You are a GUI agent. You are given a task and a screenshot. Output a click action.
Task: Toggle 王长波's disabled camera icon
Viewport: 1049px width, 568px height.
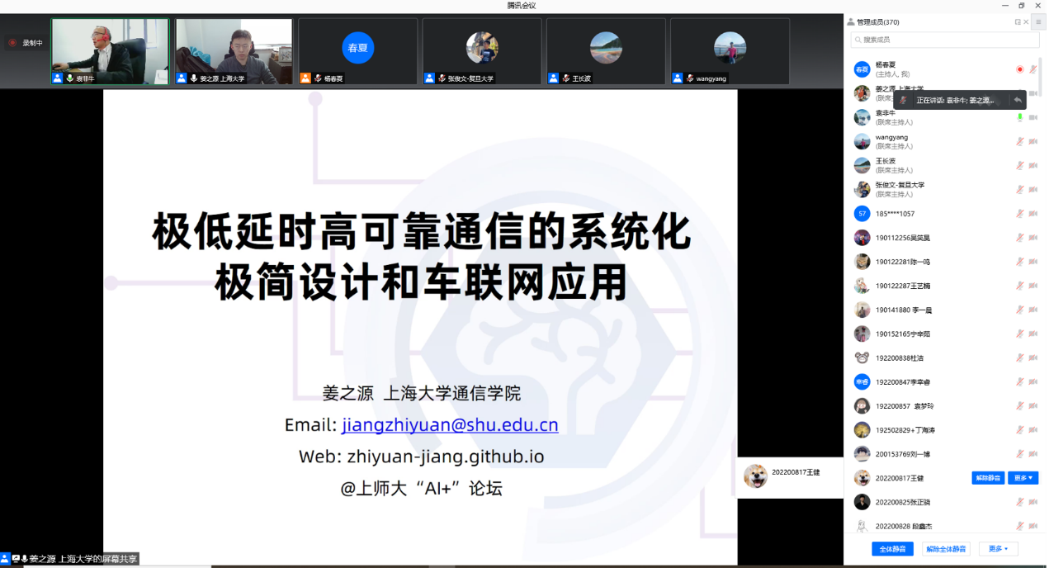coord(1032,165)
